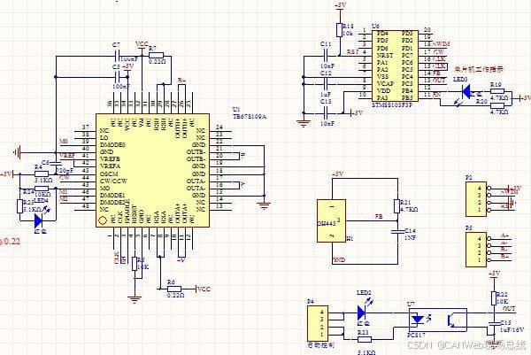Click the LED2 blue diode symbol
The image size is (531, 355).
click(x=362, y=313)
